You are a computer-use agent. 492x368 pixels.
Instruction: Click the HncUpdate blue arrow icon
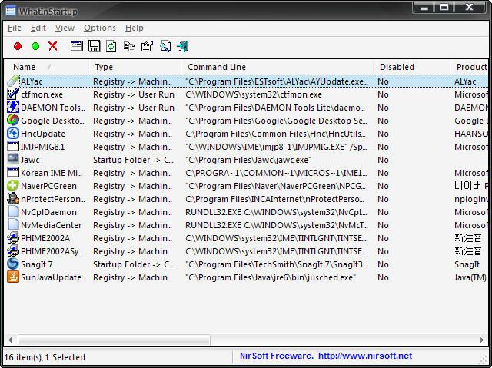pos(13,134)
